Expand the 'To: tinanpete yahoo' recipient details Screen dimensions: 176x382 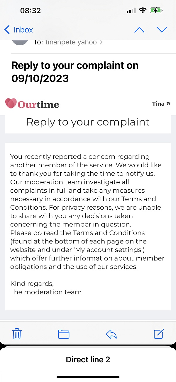tap(68, 42)
